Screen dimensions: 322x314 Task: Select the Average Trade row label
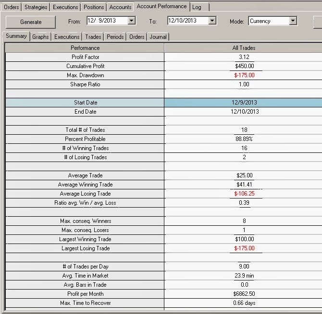coord(85,175)
